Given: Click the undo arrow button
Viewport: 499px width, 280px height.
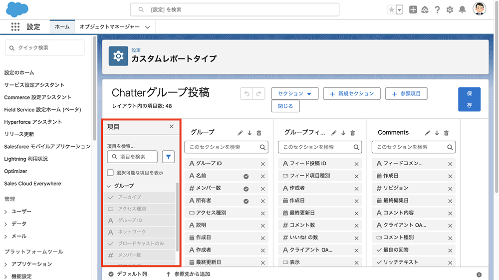Looking at the screenshot, I should [247, 93].
